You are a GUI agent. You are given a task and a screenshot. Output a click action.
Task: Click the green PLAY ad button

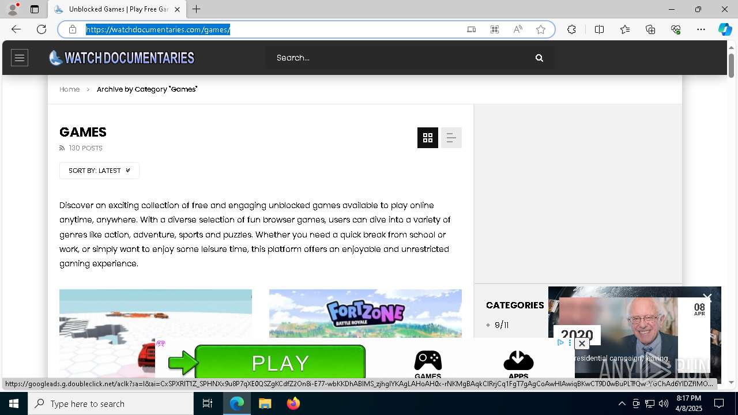pyautogui.click(x=280, y=363)
